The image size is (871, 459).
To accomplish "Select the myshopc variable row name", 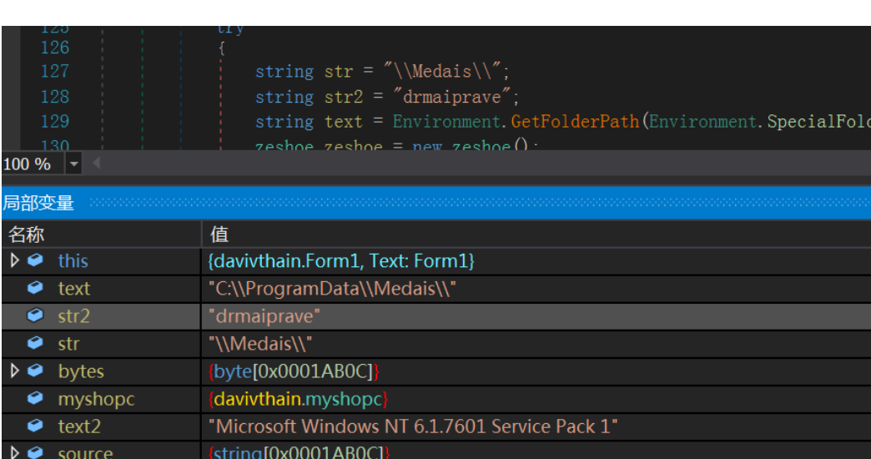I will (96, 399).
